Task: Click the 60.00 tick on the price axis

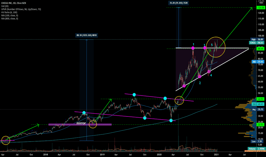Action: (x=261, y=82)
